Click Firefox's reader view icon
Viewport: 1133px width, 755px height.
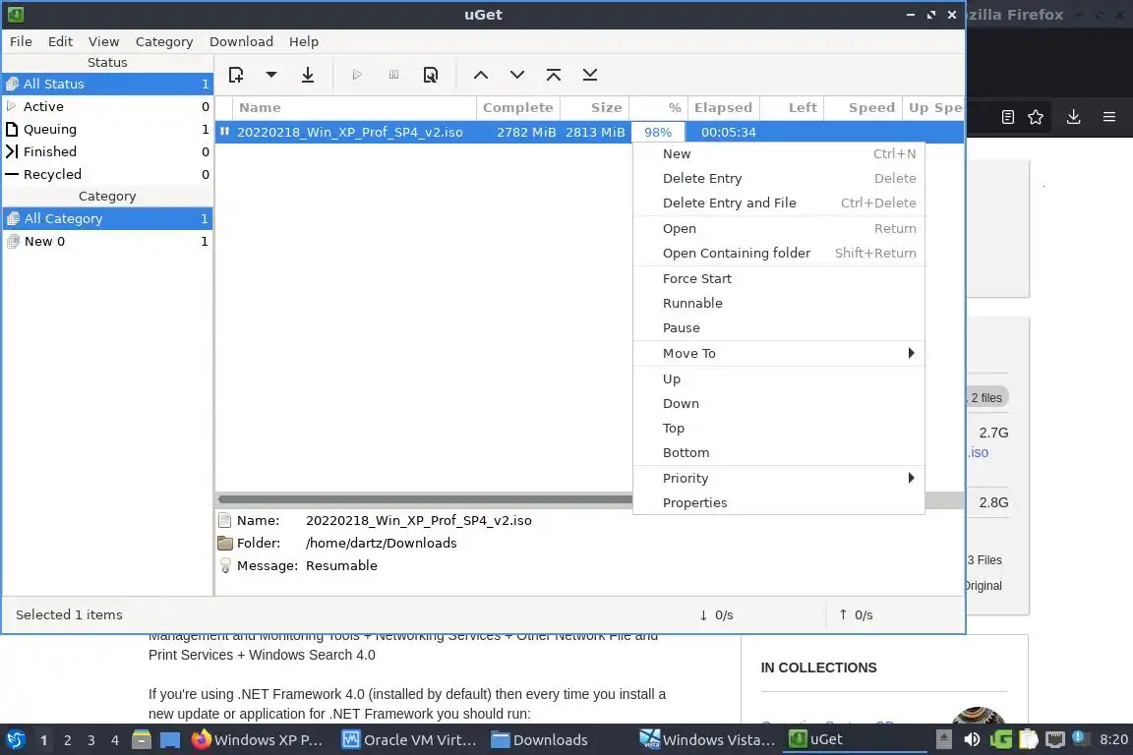coord(1008,117)
